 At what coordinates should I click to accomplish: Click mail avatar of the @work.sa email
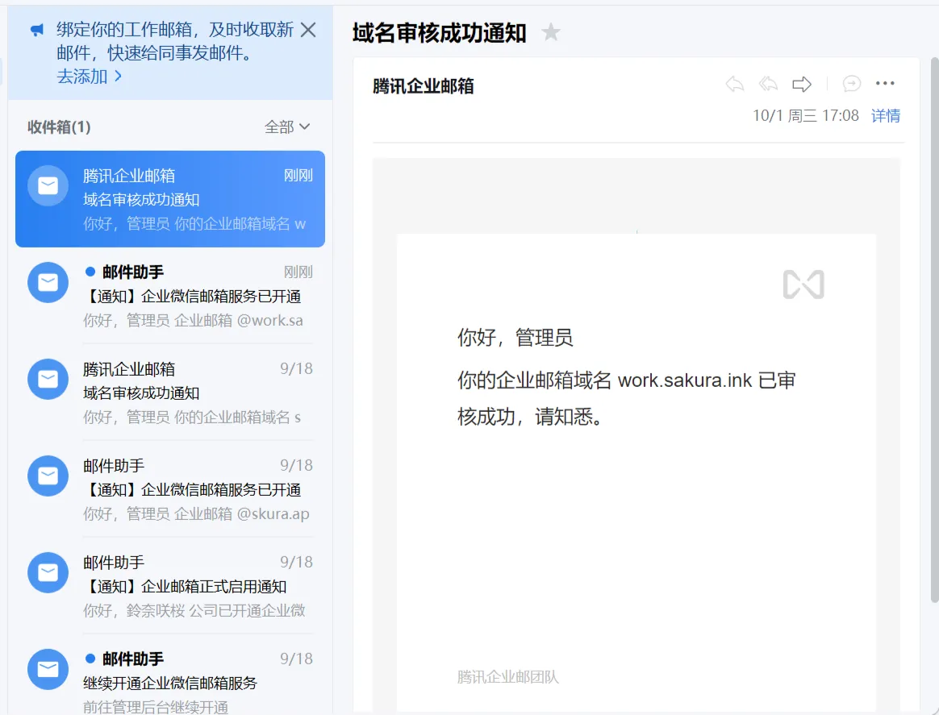(x=48, y=282)
